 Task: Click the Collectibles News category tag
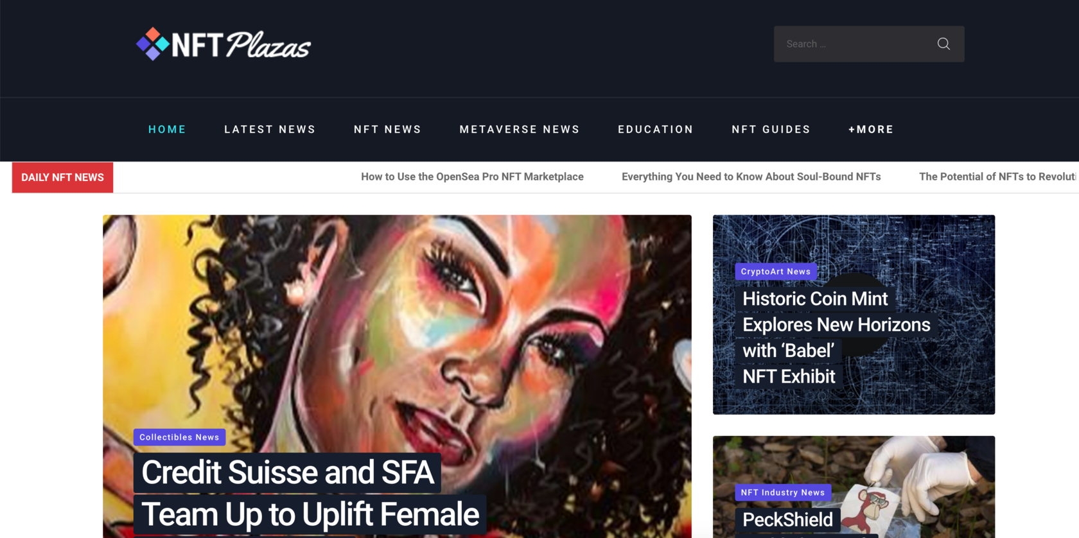click(x=179, y=437)
